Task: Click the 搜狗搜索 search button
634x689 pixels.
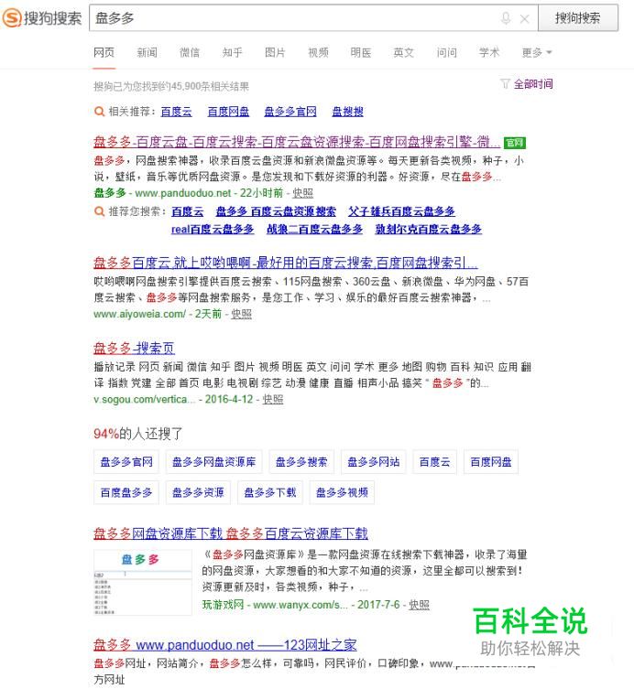Action: coord(578,18)
